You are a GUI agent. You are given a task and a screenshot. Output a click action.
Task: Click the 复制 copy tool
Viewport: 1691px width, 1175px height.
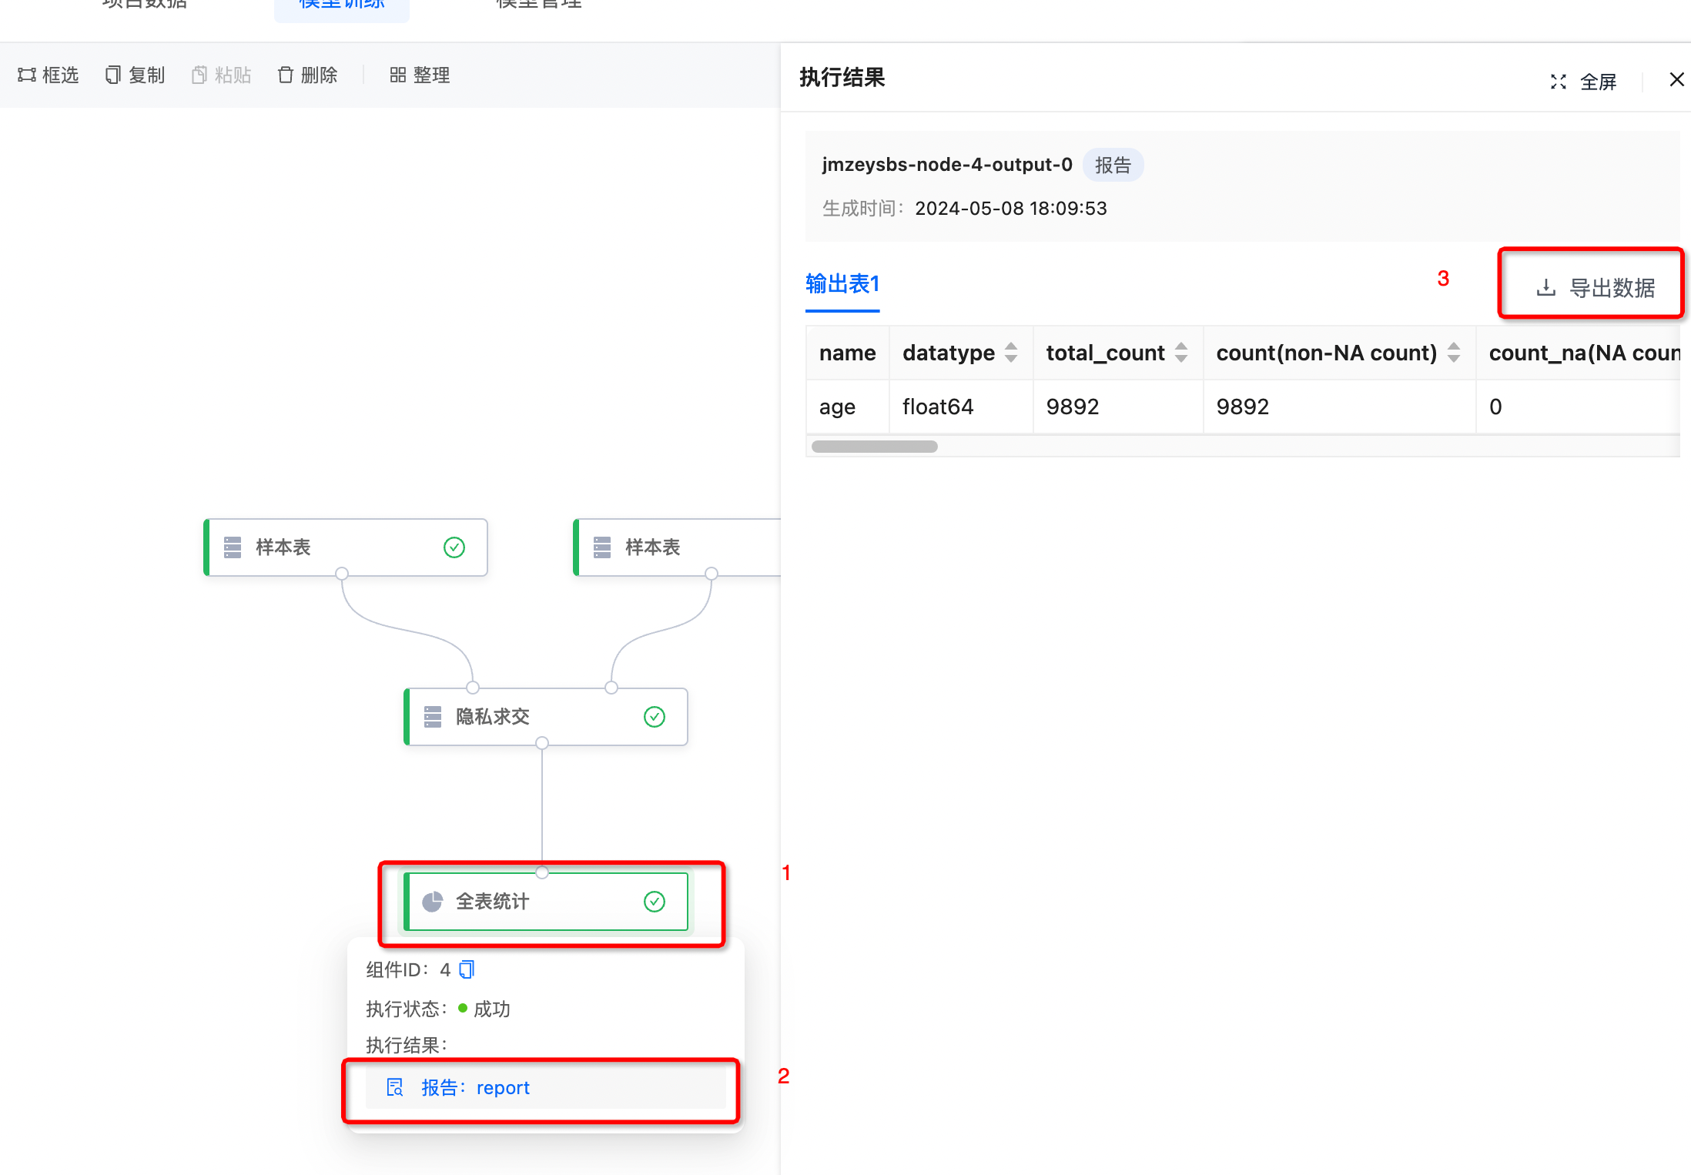click(x=135, y=75)
